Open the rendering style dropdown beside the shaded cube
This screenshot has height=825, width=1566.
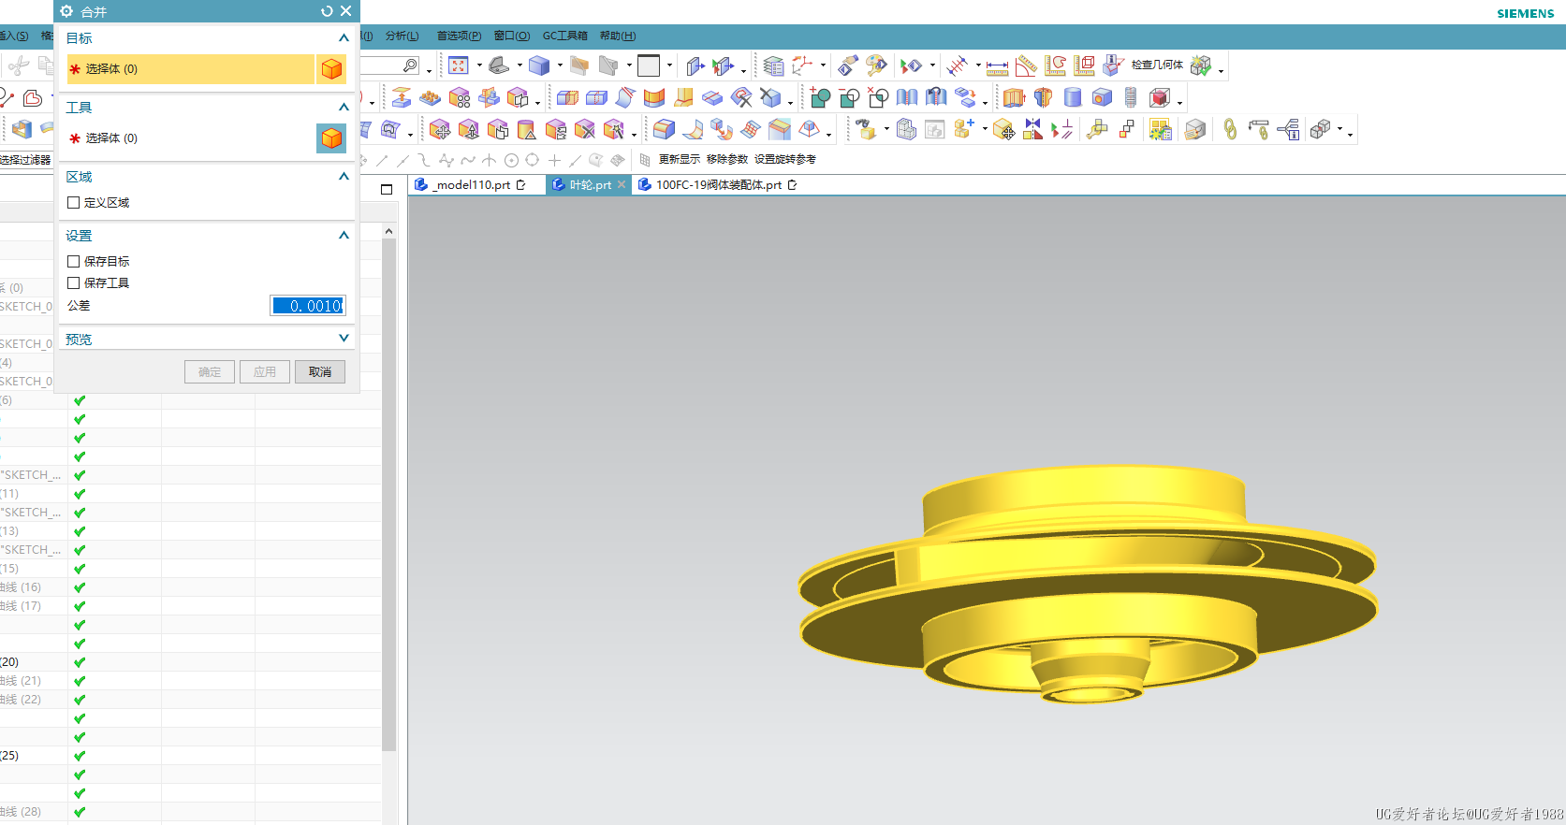pyautogui.click(x=560, y=65)
